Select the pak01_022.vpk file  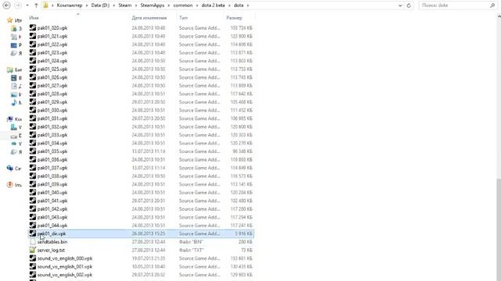click(52, 44)
